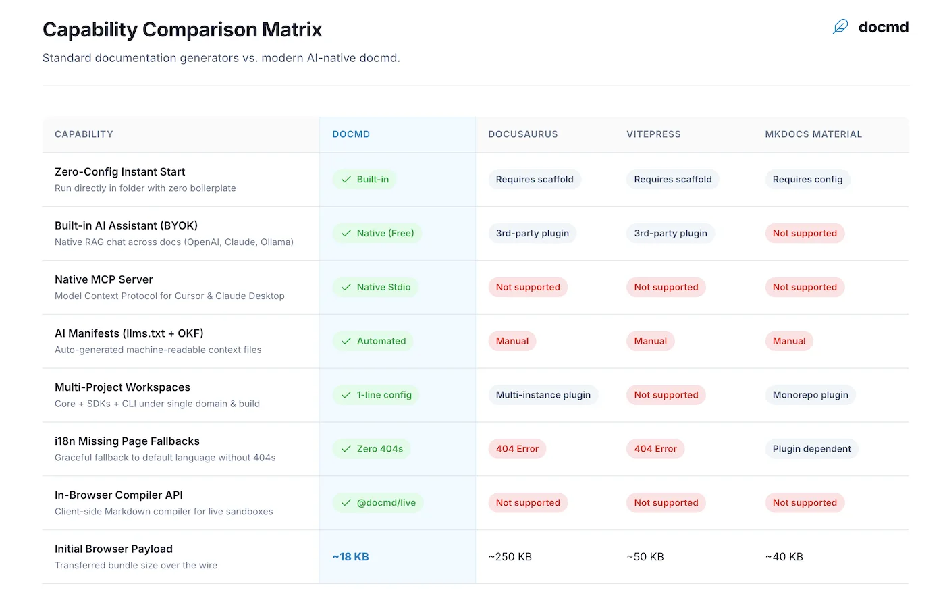This screenshot has width=945, height=592.
Task: Click the 'Requires config' badge
Action: click(x=807, y=180)
